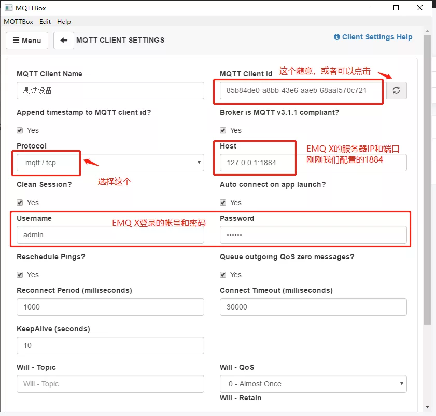436x416 pixels.
Task: Maximize the MQTTBox window
Action: [396, 8]
